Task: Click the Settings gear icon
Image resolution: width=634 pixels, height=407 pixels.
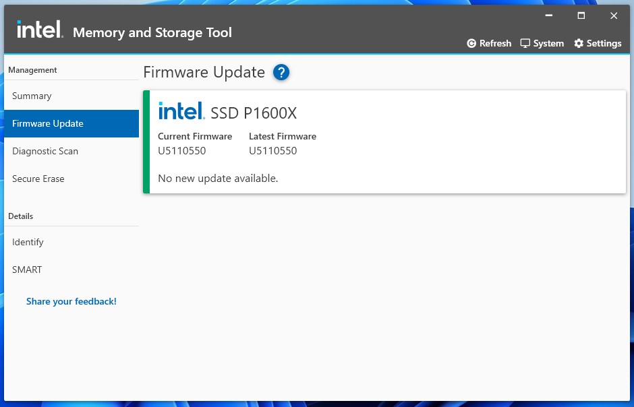Action: [x=579, y=43]
